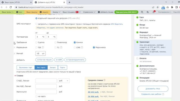180x101 pixels.
Task: Select 'отдельной машиной или догрузом' radio
Action: (36, 18)
